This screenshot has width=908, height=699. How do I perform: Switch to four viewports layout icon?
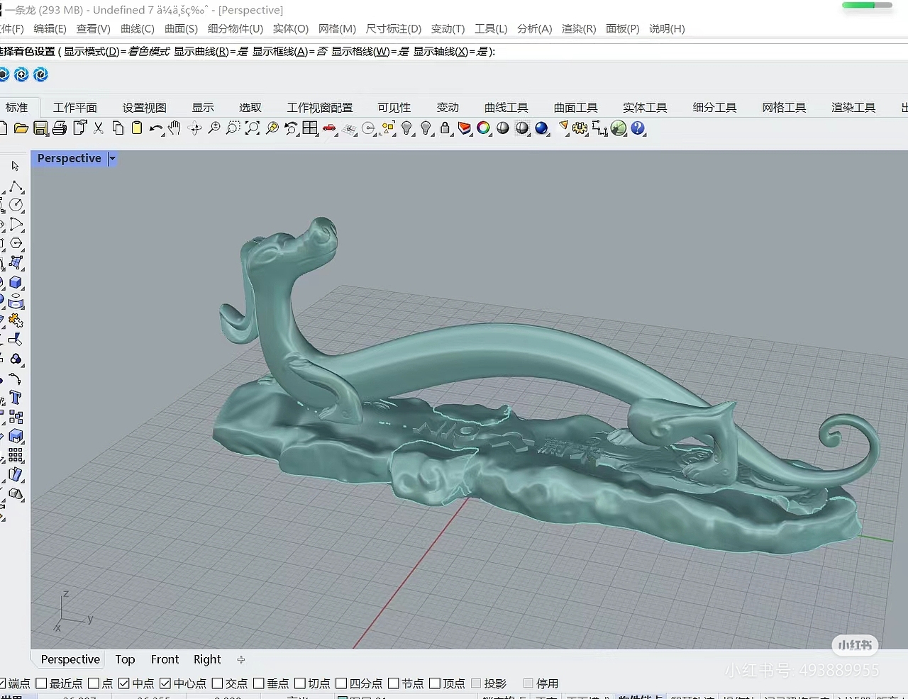[310, 128]
